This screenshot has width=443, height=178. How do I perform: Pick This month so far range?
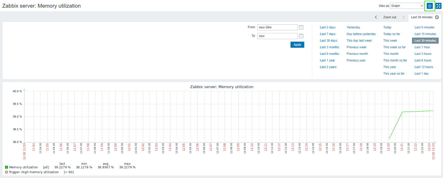pos(395,60)
